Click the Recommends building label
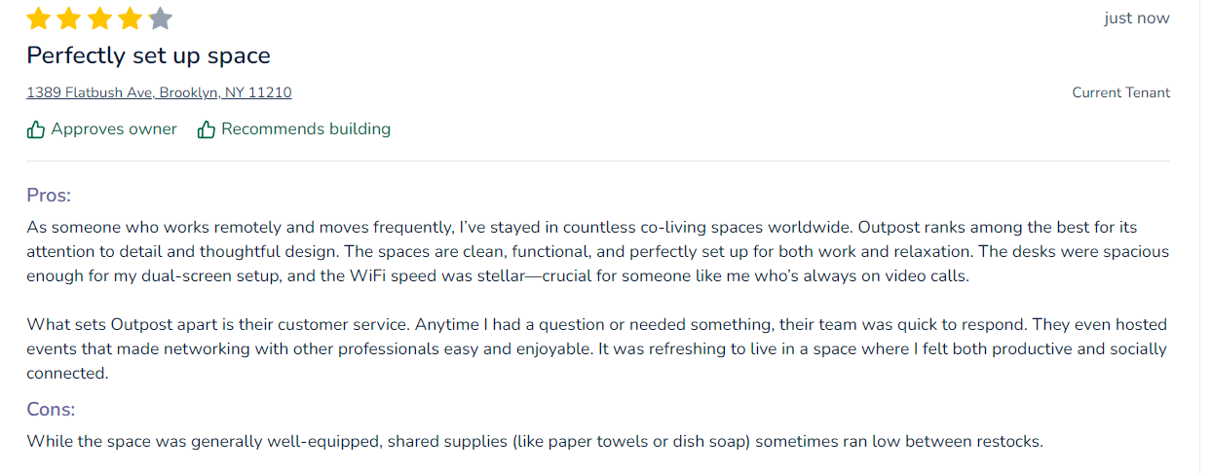The image size is (1212, 474). tap(306, 128)
